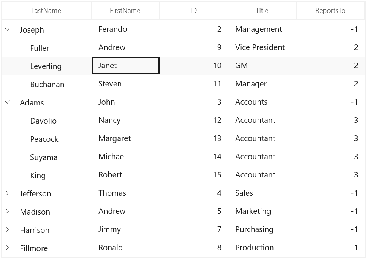Click ID value 9 for Fuller
367x259 pixels.
[219, 47]
